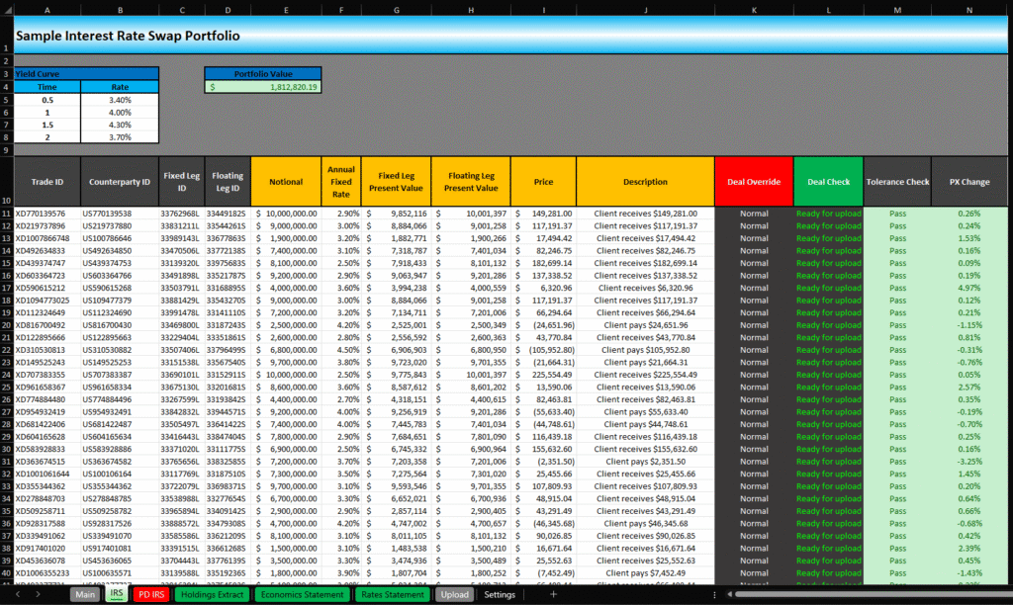Select floating leg ID cell 33772138S
Viewport: 1013px width, 605px height.
(228, 250)
